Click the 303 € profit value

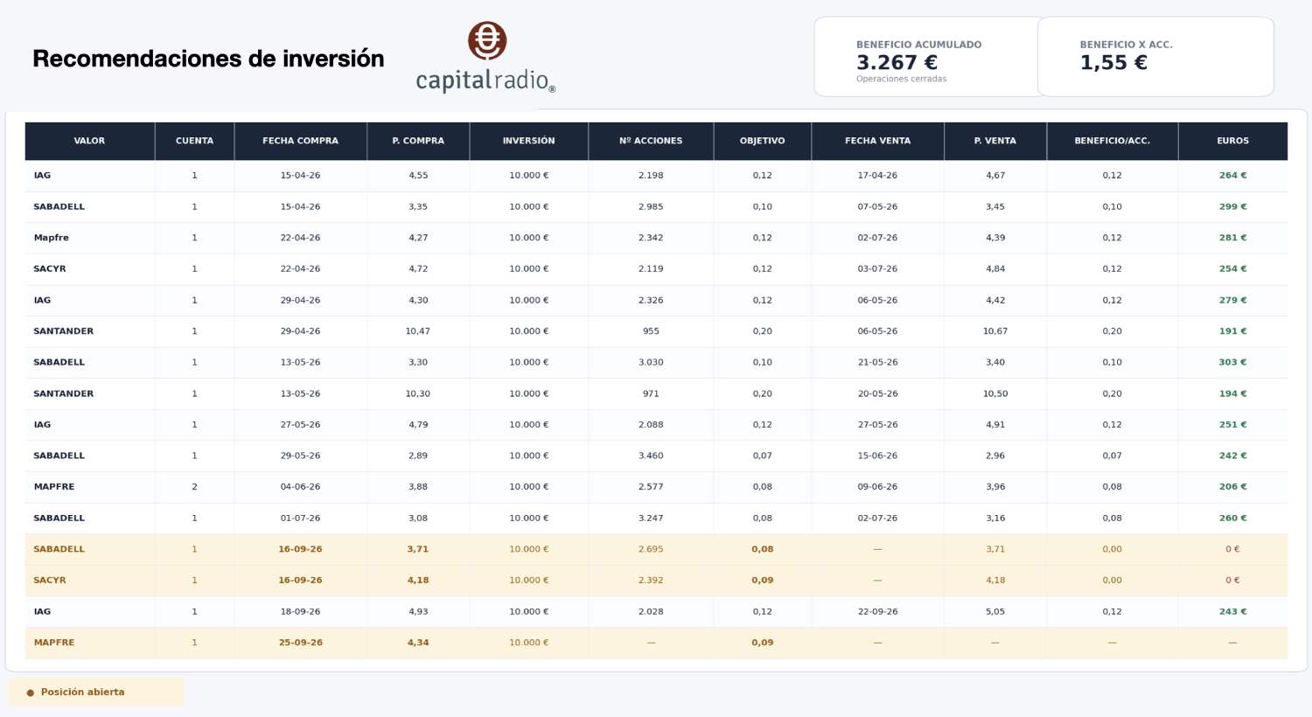[x=1232, y=362]
